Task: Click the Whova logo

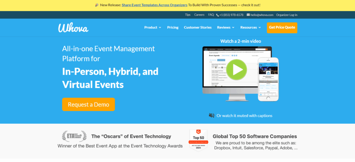Action: click(73, 27)
